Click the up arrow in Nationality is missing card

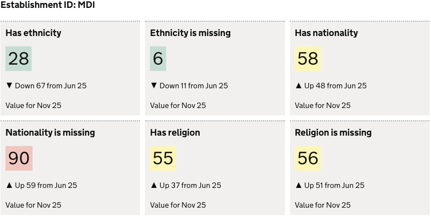click(x=9, y=185)
